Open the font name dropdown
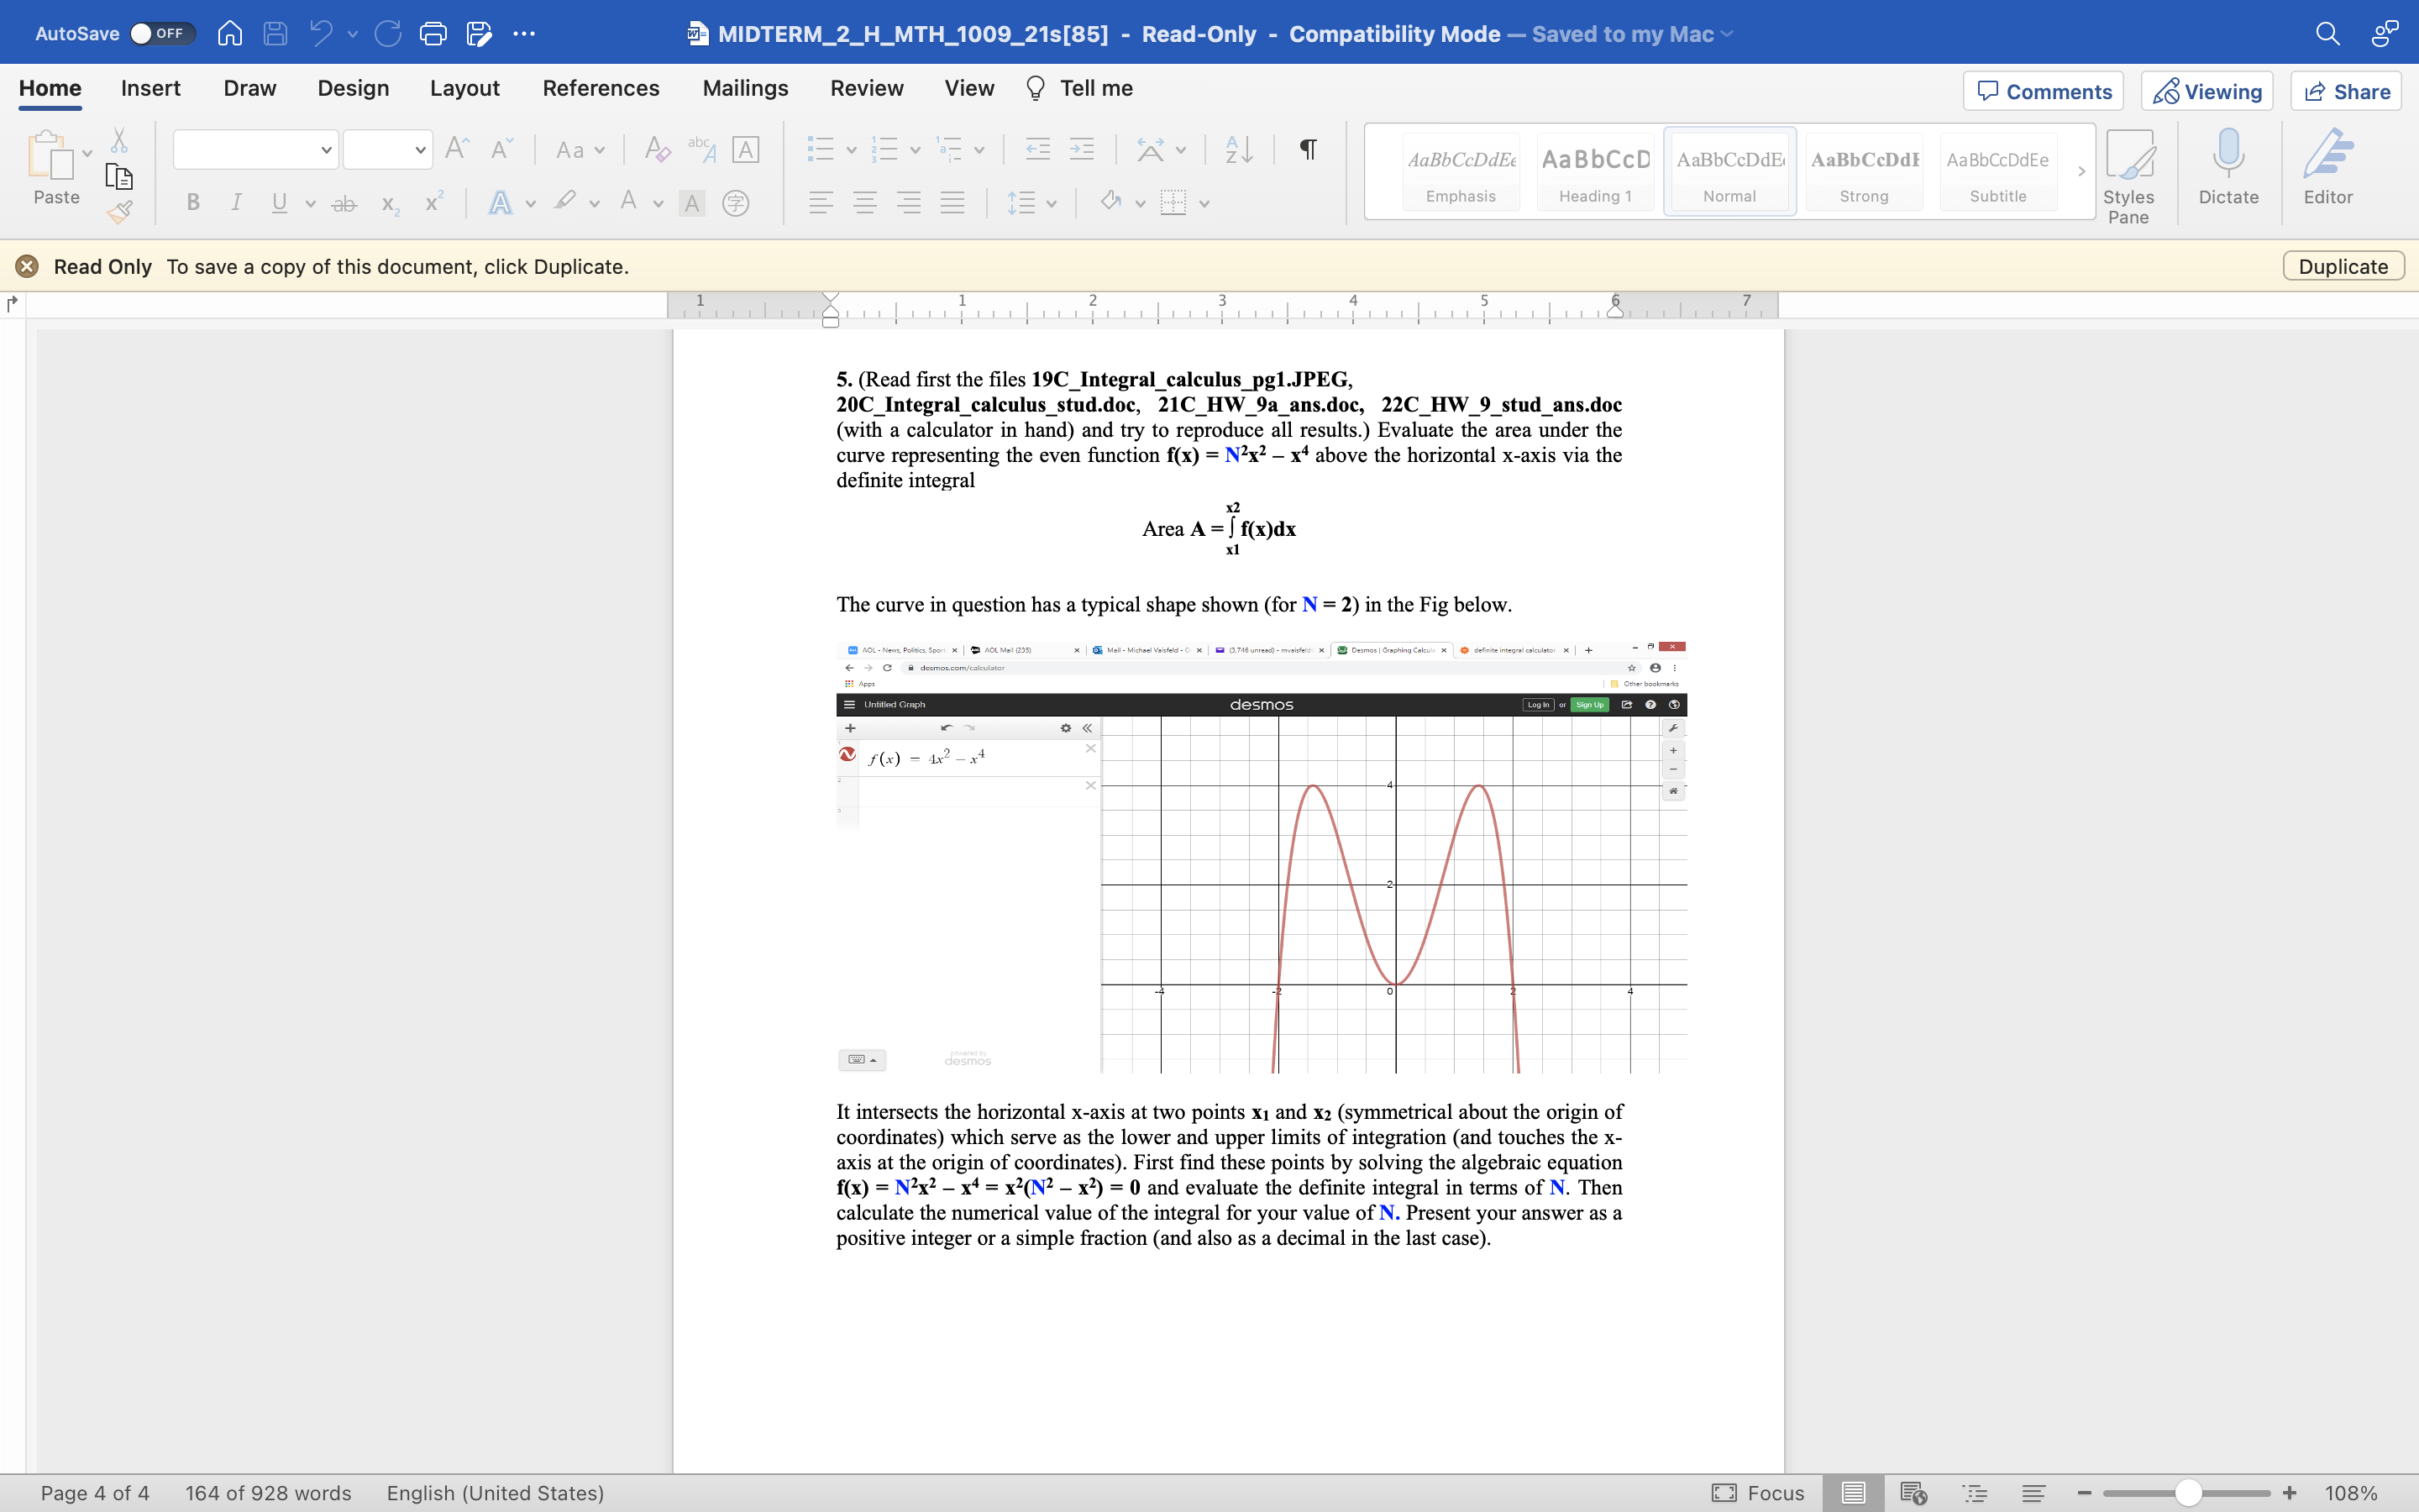2419x1512 pixels. click(x=253, y=149)
